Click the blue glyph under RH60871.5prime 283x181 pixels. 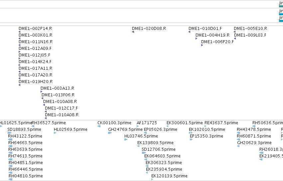238,139
